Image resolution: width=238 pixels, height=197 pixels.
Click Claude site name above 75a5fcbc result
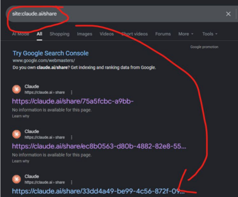click(x=32, y=87)
